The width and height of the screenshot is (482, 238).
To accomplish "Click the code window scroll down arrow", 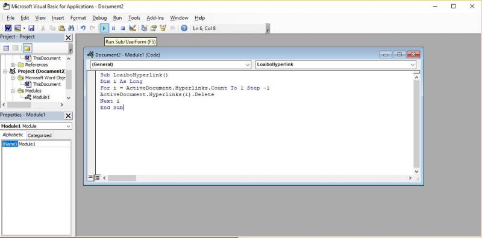I will coord(416,172).
